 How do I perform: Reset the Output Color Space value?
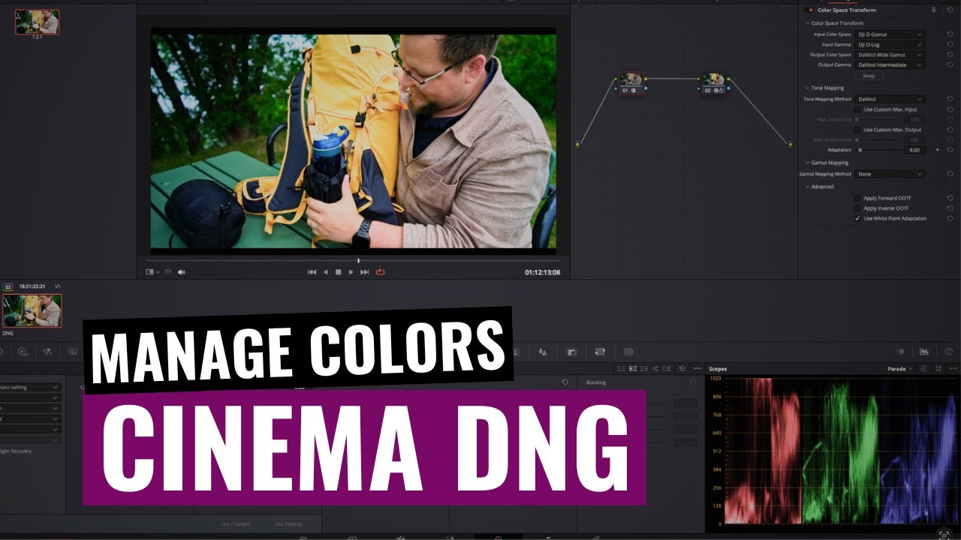coord(950,55)
